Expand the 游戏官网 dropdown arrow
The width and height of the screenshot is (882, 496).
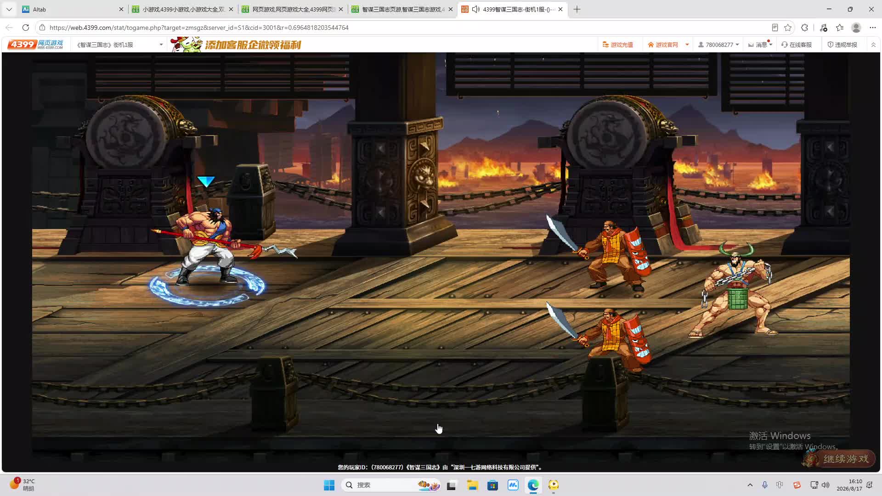tap(687, 45)
